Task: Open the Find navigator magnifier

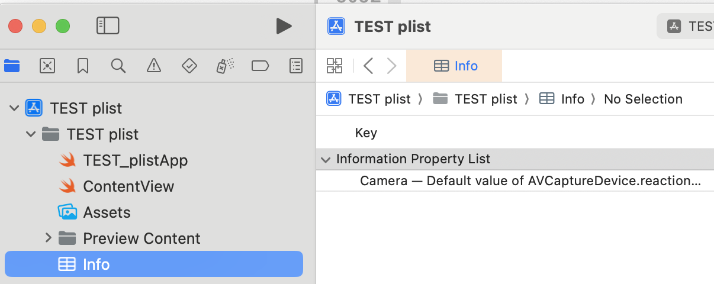Action: coord(118,66)
